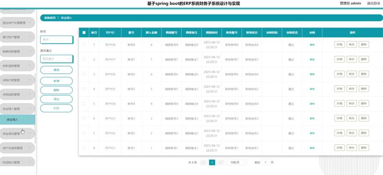This screenshot has height=175, width=383.
Task: Check the checkbox for row 7 (开户行2)
Action: [84, 134]
